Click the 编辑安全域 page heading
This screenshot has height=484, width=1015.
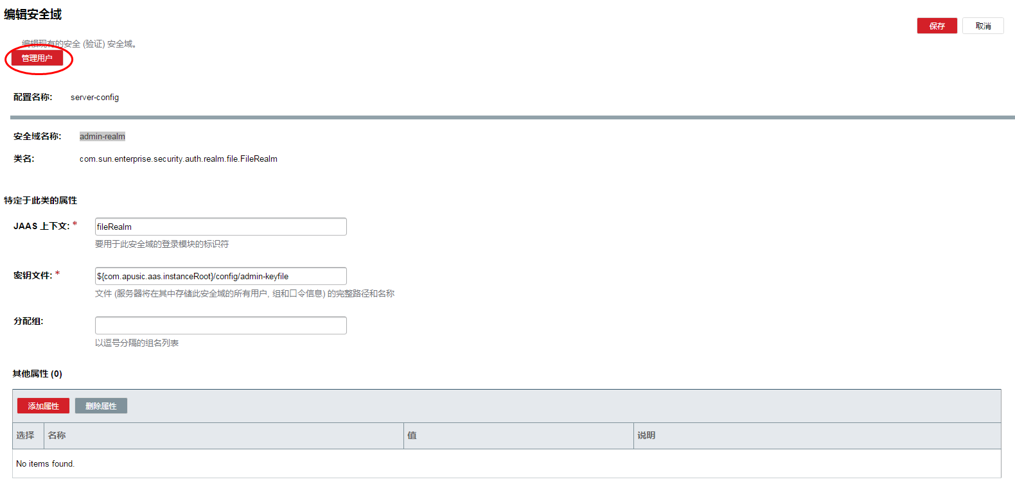click(33, 14)
